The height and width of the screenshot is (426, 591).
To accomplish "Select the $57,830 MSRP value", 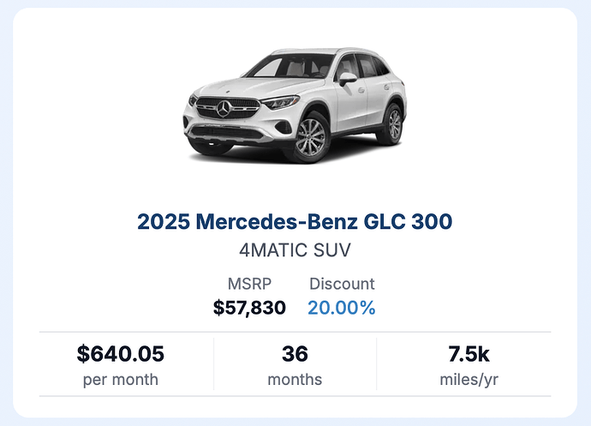I will (x=249, y=308).
